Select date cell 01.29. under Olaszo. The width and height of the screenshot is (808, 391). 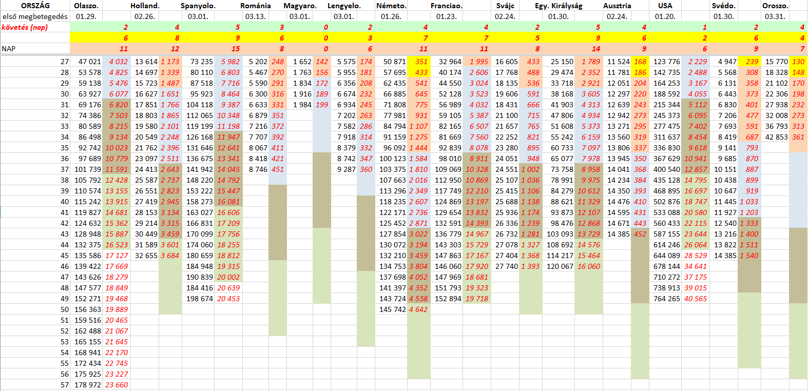tap(86, 16)
